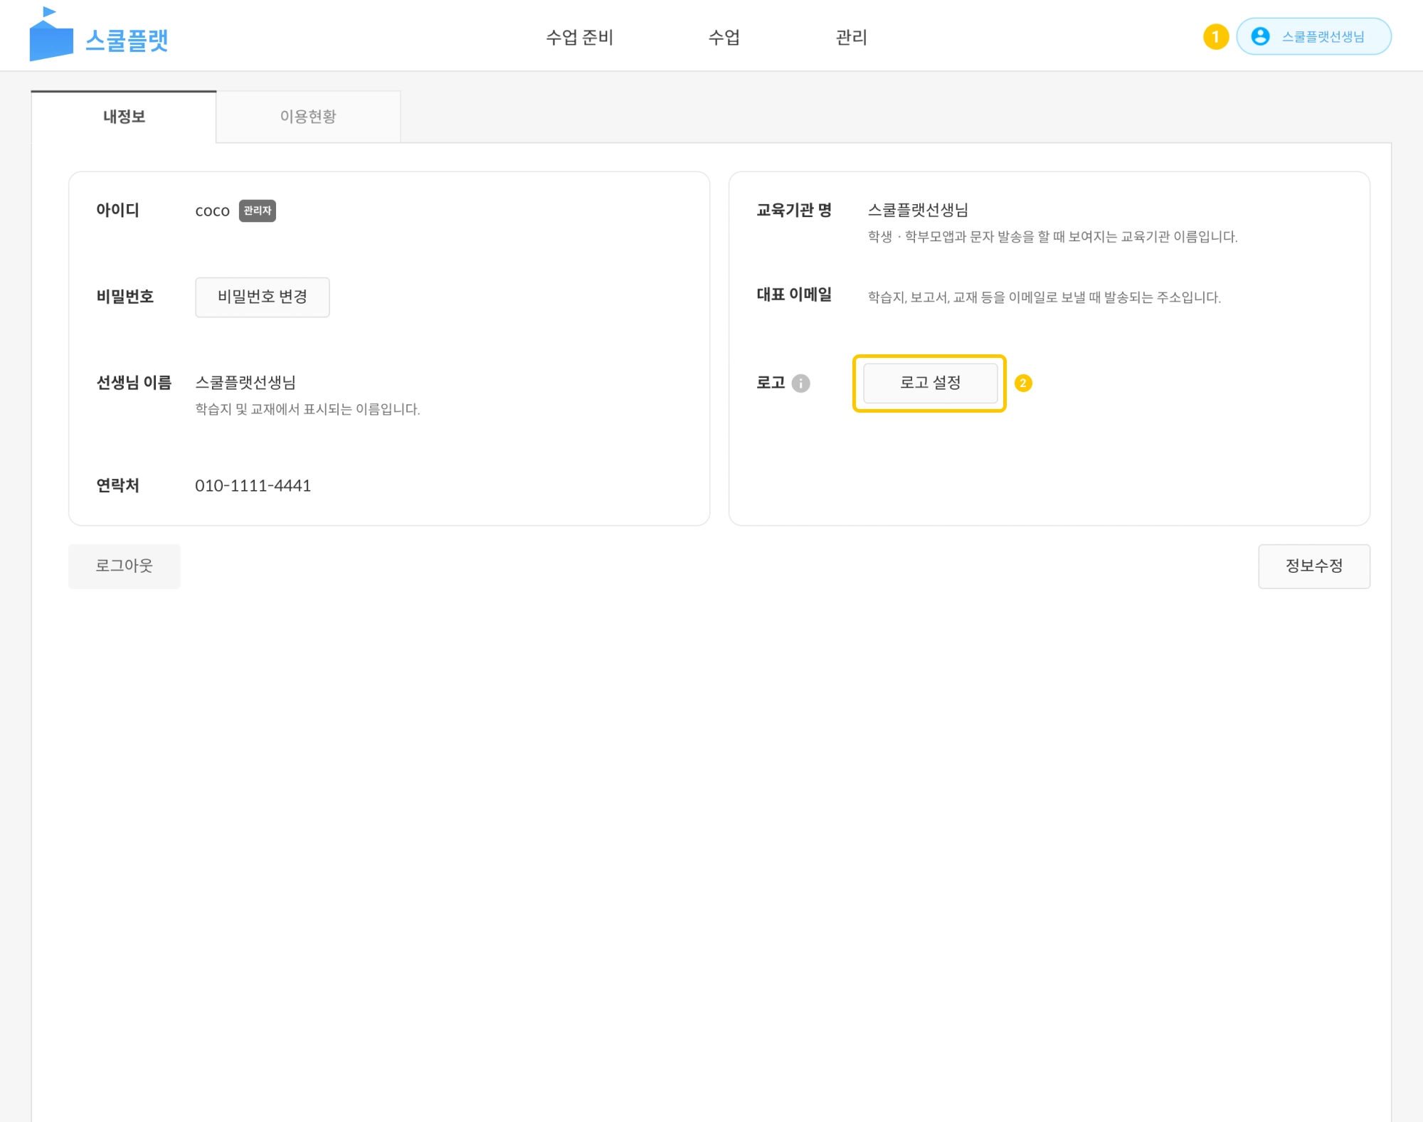The width and height of the screenshot is (1423, 1122).
Task: Open the 로고 설정 button
Action: coord(929,383)
